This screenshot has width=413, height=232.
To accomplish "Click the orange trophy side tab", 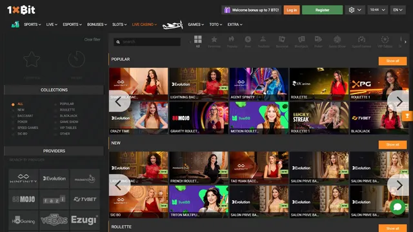I will point(407,116).
